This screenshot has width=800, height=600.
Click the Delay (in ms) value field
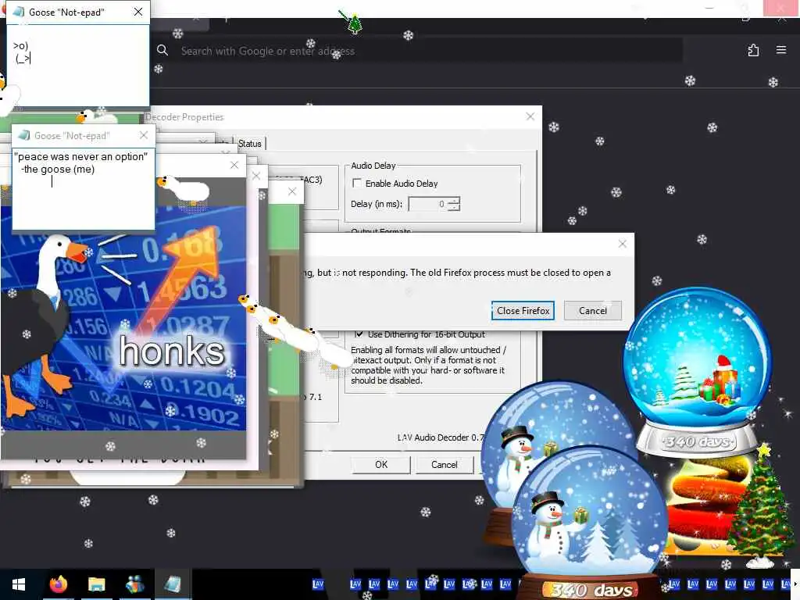point(429,204)
